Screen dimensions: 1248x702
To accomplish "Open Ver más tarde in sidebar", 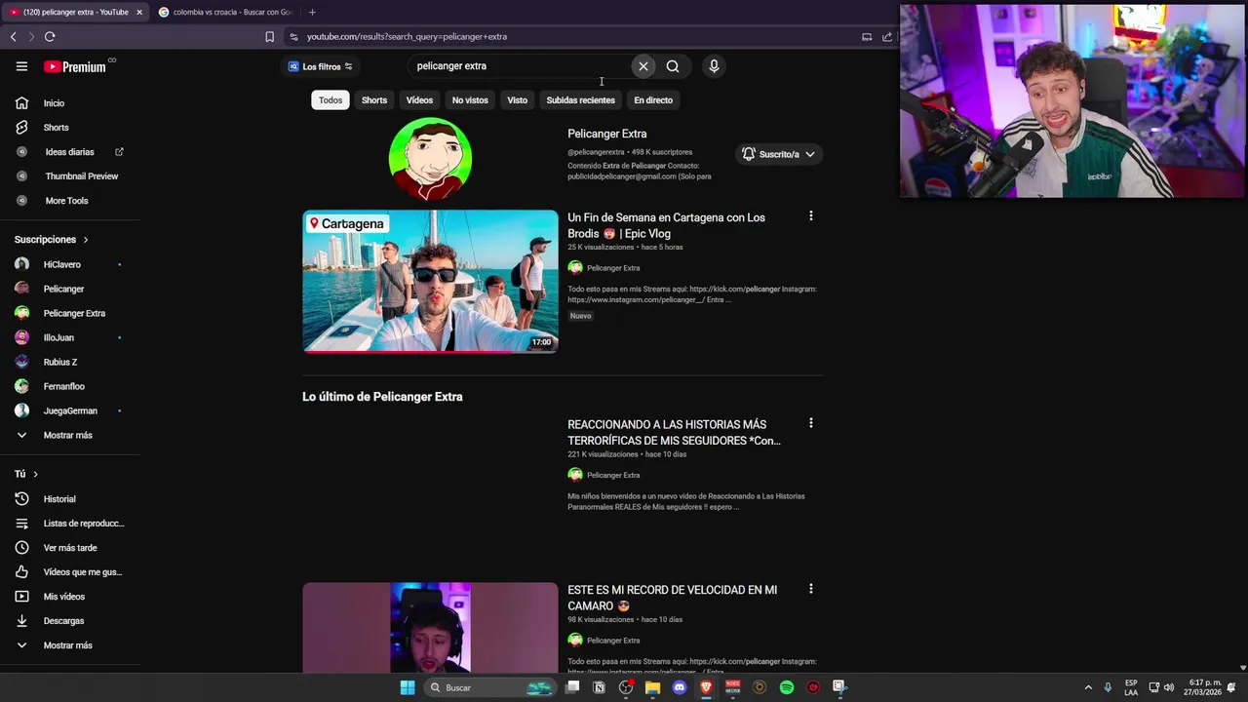I will tap(70, 548).
